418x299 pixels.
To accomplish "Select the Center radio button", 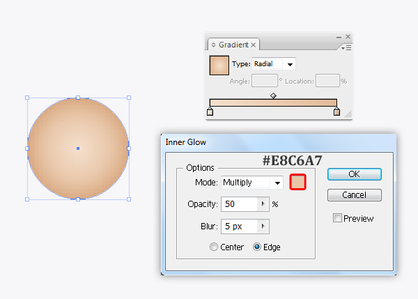I will point(214,247).
